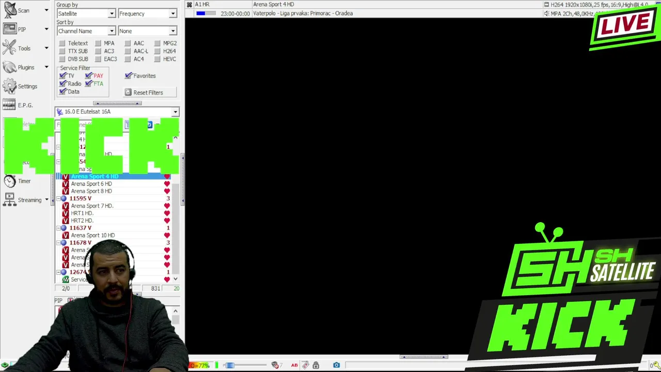Collapse the 11637 V transponder group

[58, 228]
